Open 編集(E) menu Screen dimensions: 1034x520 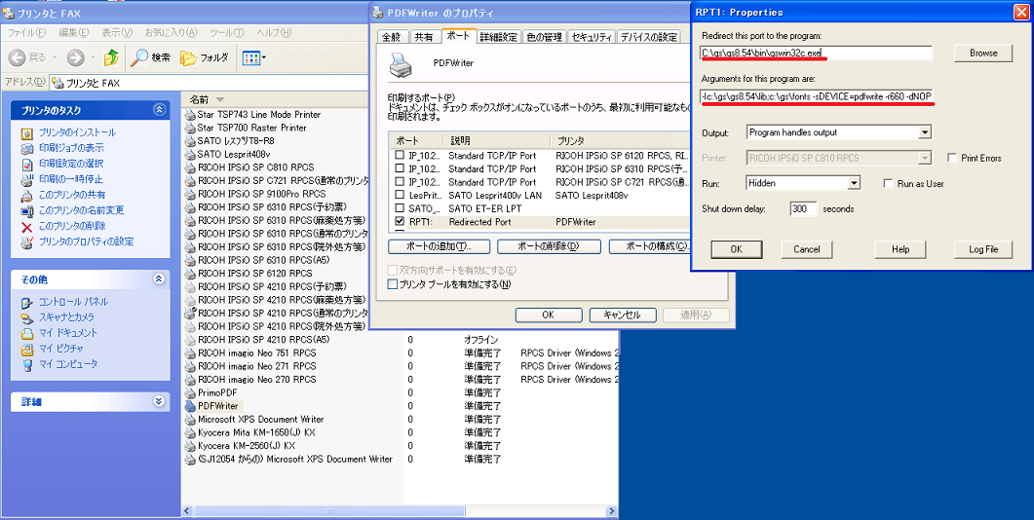tap(73, 32)
